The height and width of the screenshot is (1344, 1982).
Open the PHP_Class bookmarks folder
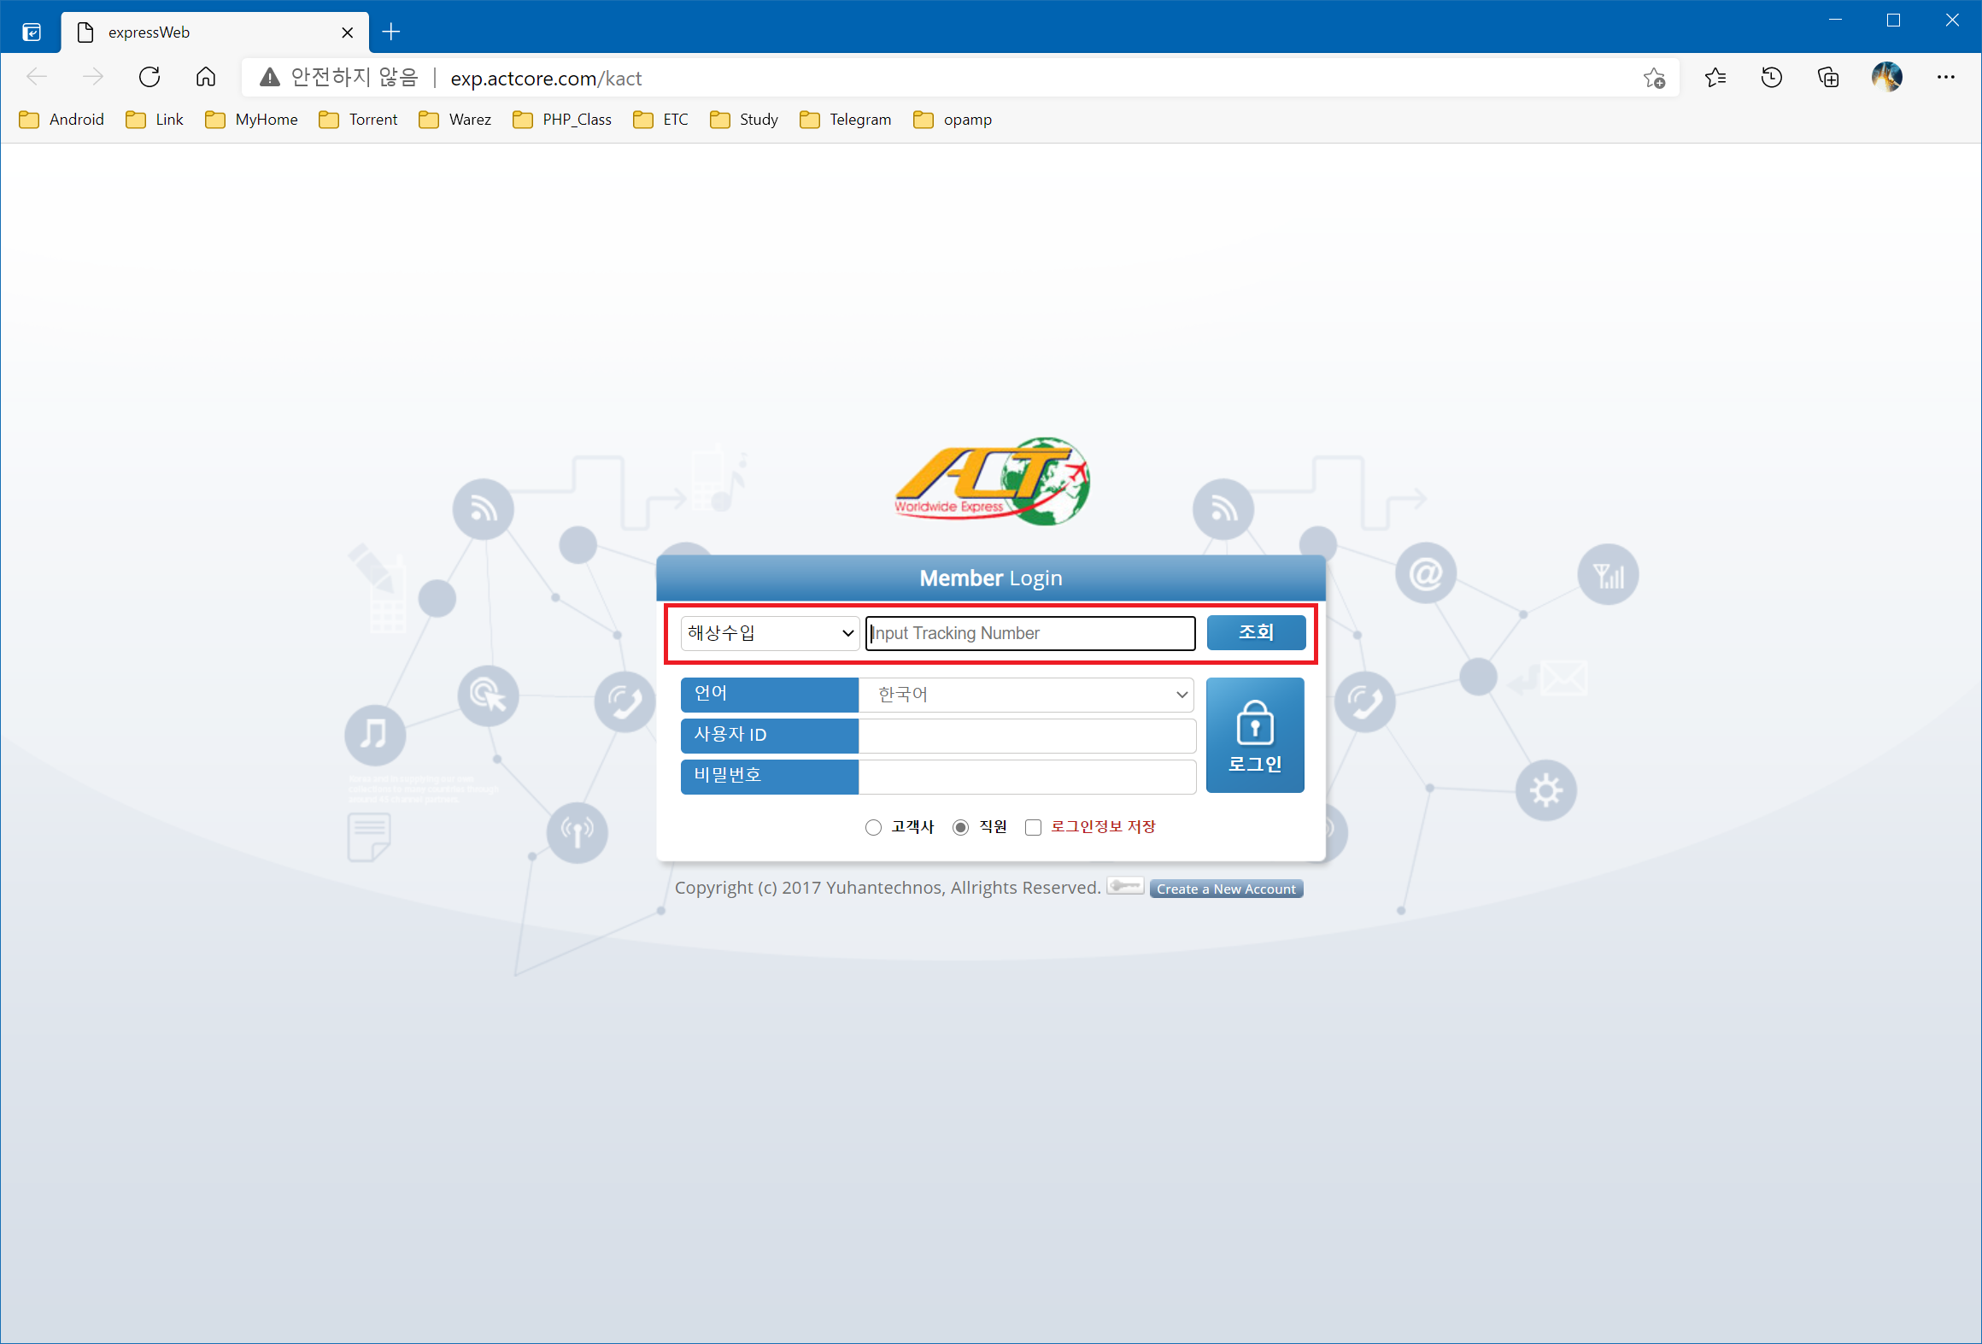tap(562, 120)
